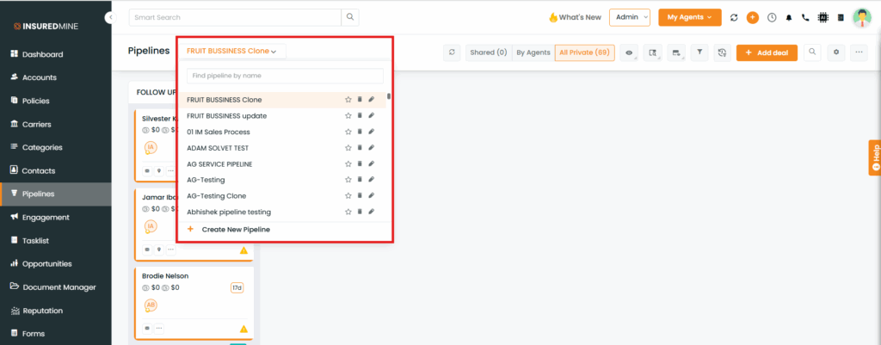Open the Admin role dropdown
Viewport: 881px width, 345px height.
tap(629, 17)
